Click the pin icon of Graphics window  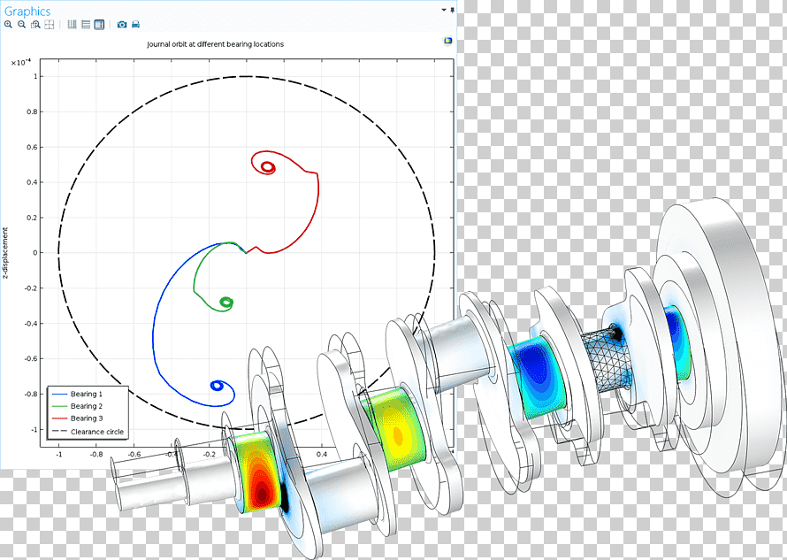click(452, 10)
